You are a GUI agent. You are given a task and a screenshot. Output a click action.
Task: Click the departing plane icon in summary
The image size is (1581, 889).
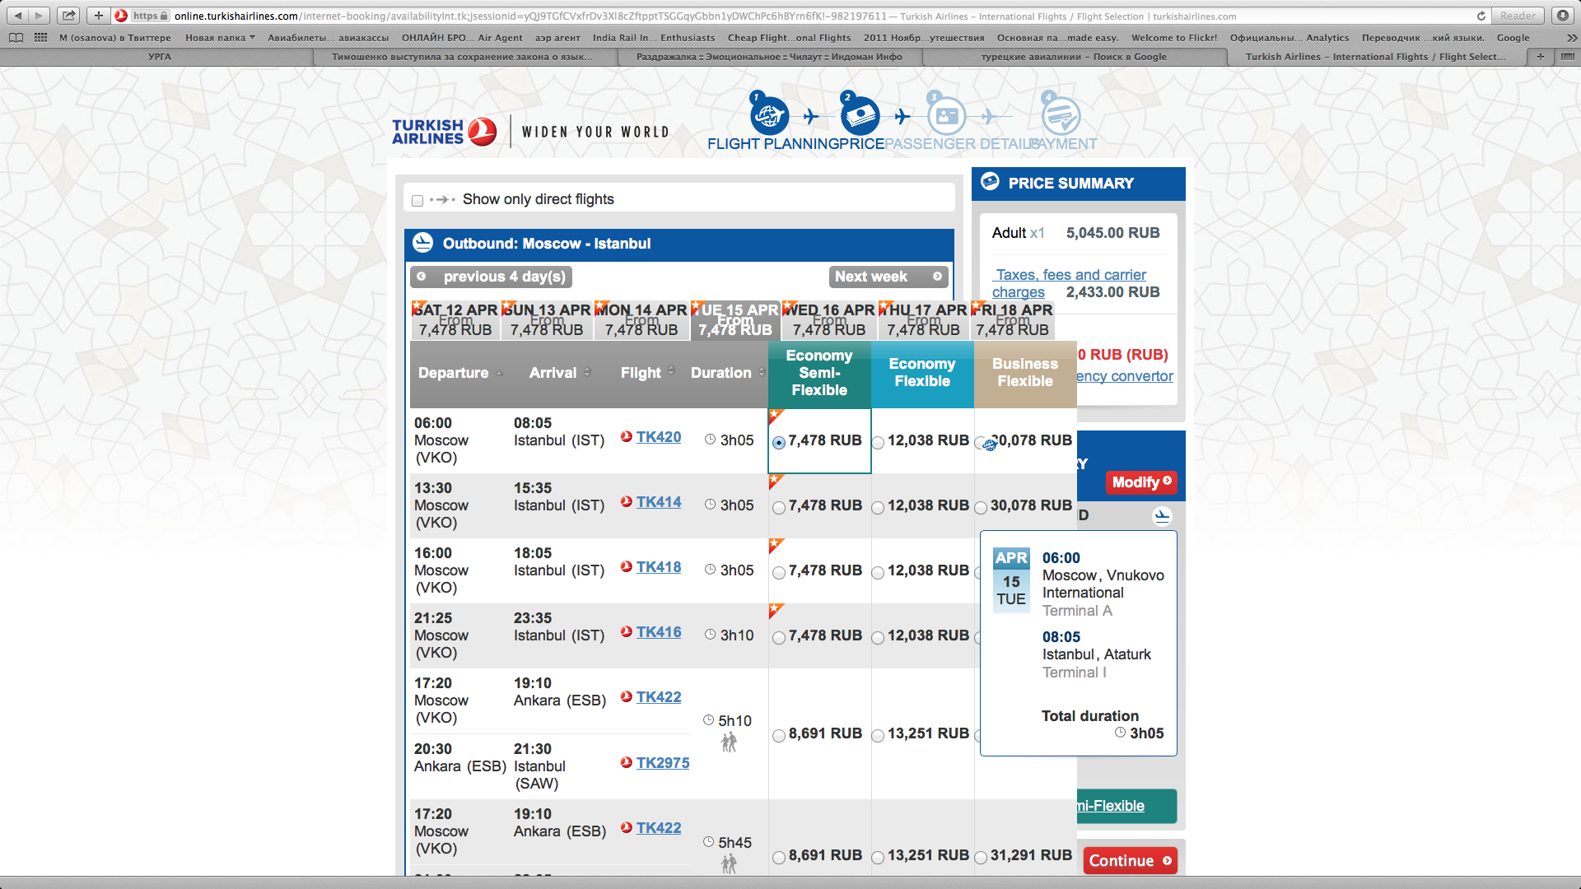point(1162,516)
